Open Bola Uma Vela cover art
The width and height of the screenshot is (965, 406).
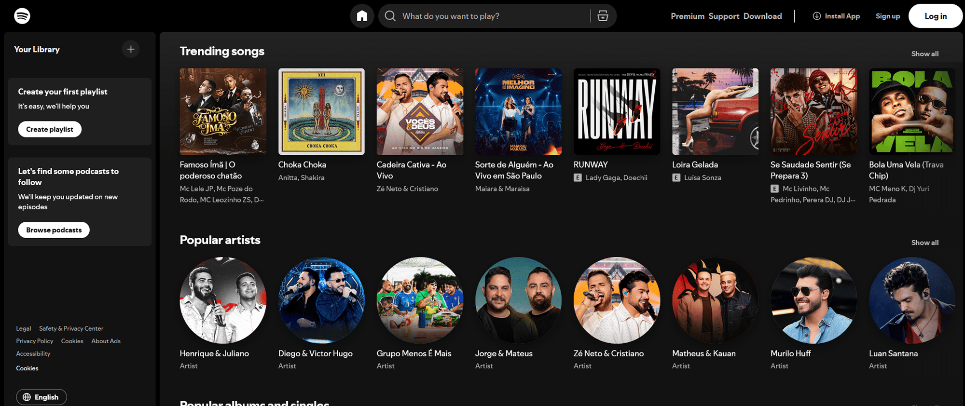point(912,111)
